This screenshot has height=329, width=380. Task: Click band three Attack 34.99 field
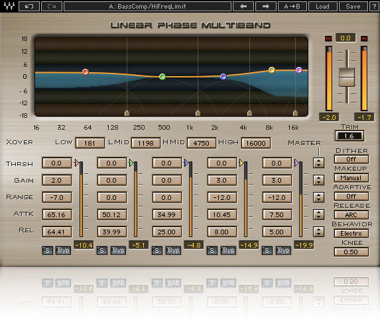point(167,214)
